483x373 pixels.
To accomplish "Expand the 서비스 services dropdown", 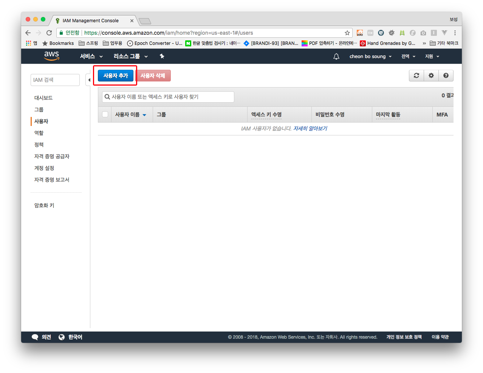I will tap(91, 56).
